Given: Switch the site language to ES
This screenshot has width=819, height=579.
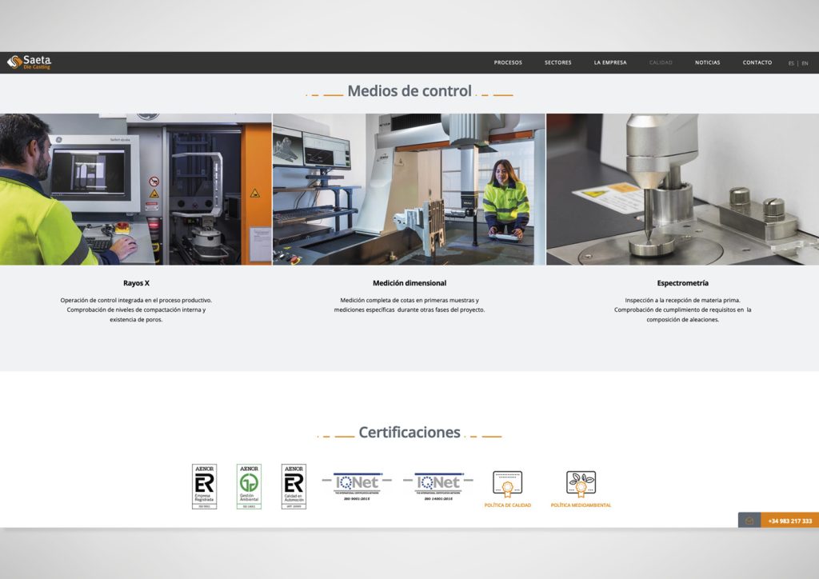Looking at the screenshot, I should pyautogui.click(x=791, y=63).
